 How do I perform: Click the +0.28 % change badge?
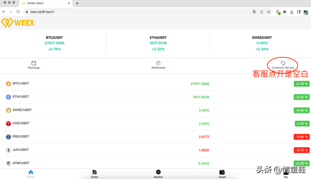point(302,163)
